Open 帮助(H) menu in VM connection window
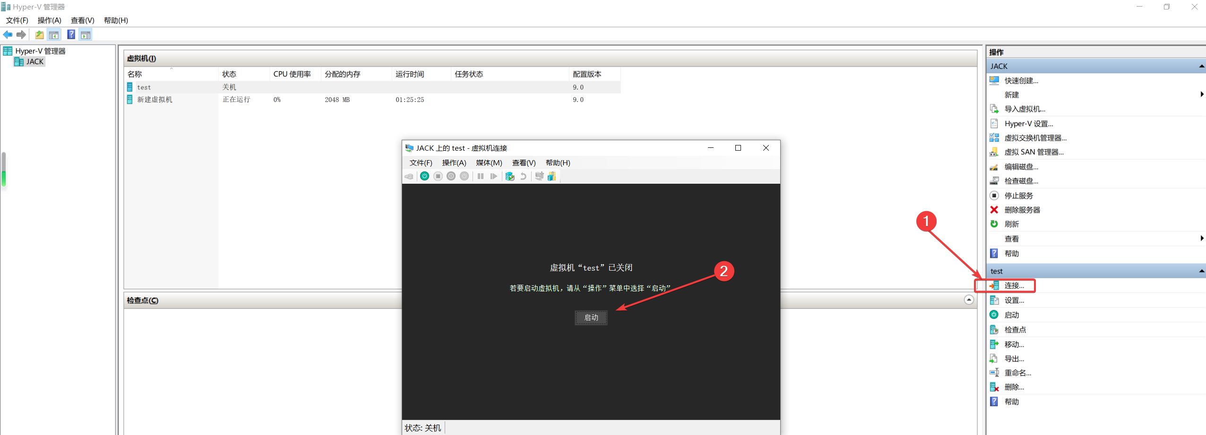The width and height of the screenshot is (1206, 435). [x=558, y=163]
